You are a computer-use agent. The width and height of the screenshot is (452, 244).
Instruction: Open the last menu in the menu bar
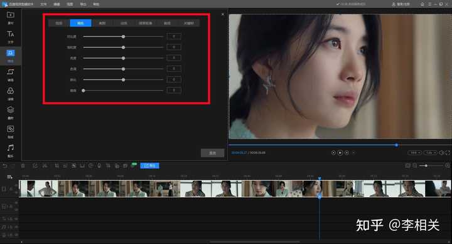click(96, 4)
